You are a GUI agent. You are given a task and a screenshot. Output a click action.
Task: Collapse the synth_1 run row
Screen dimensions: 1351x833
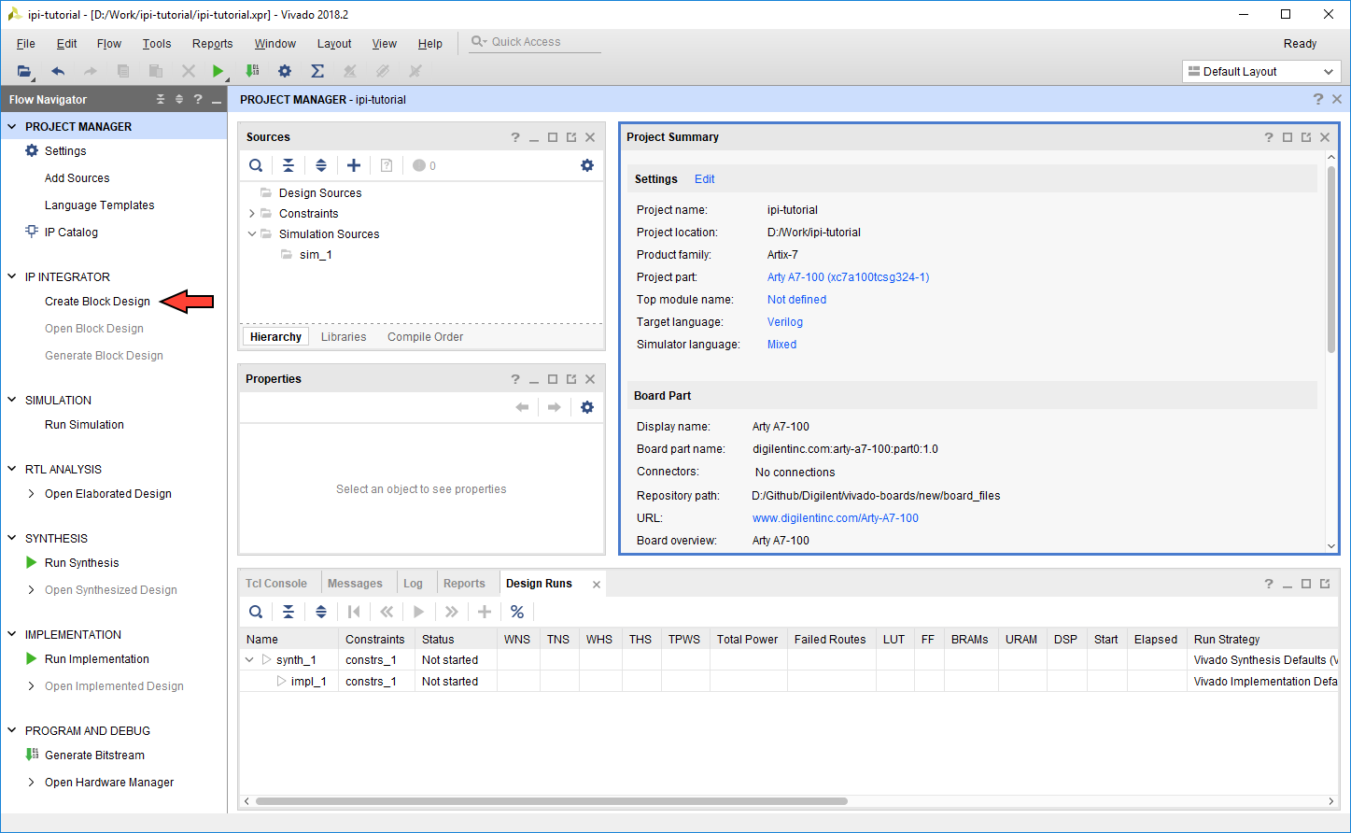[249, 660]
